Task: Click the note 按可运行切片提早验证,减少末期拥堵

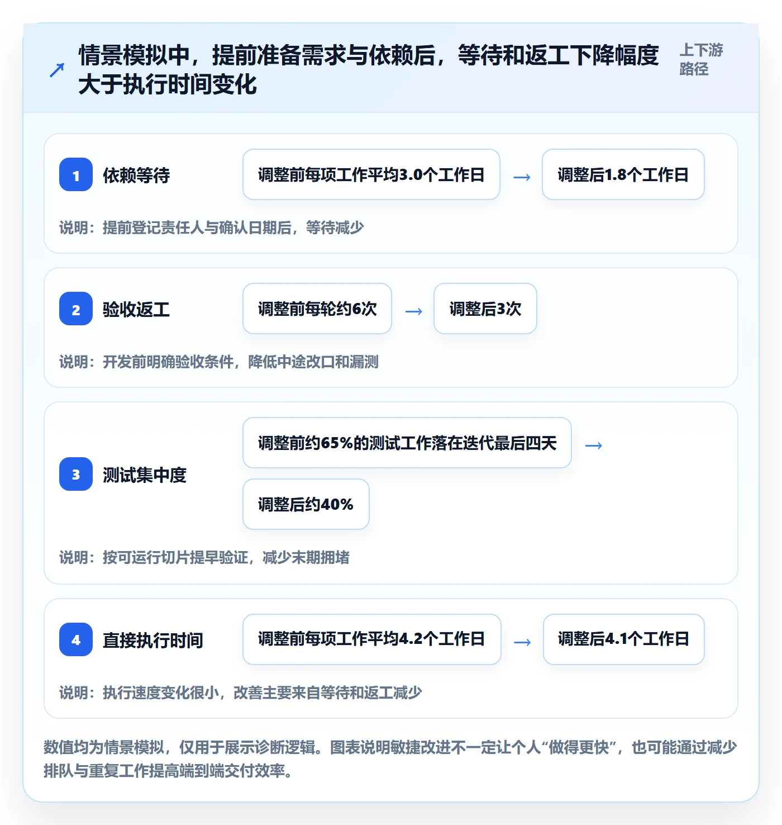Action: click(204, 557)
